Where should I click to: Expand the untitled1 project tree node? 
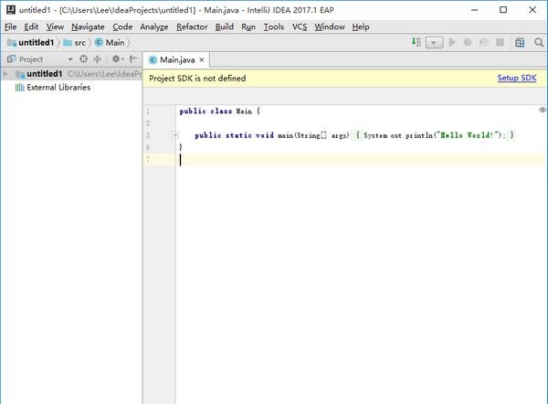[5, 74]
